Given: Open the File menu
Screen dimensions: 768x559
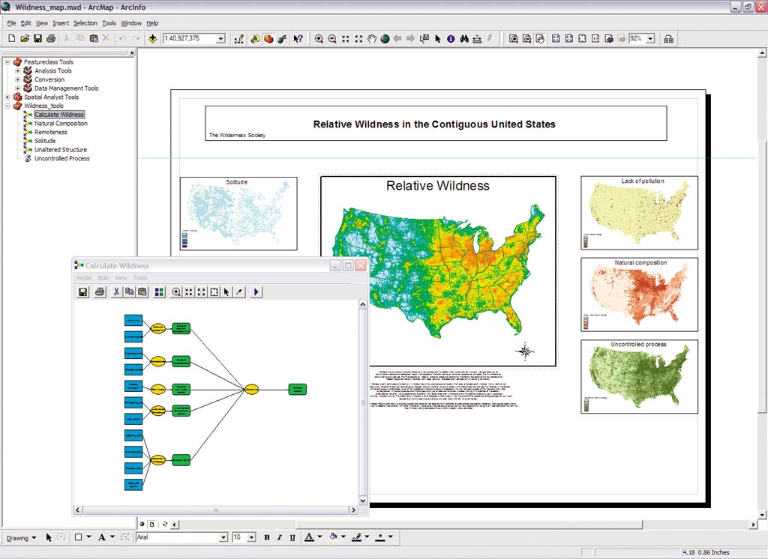Looking at the screenshot, I should [x=11, y=23].
